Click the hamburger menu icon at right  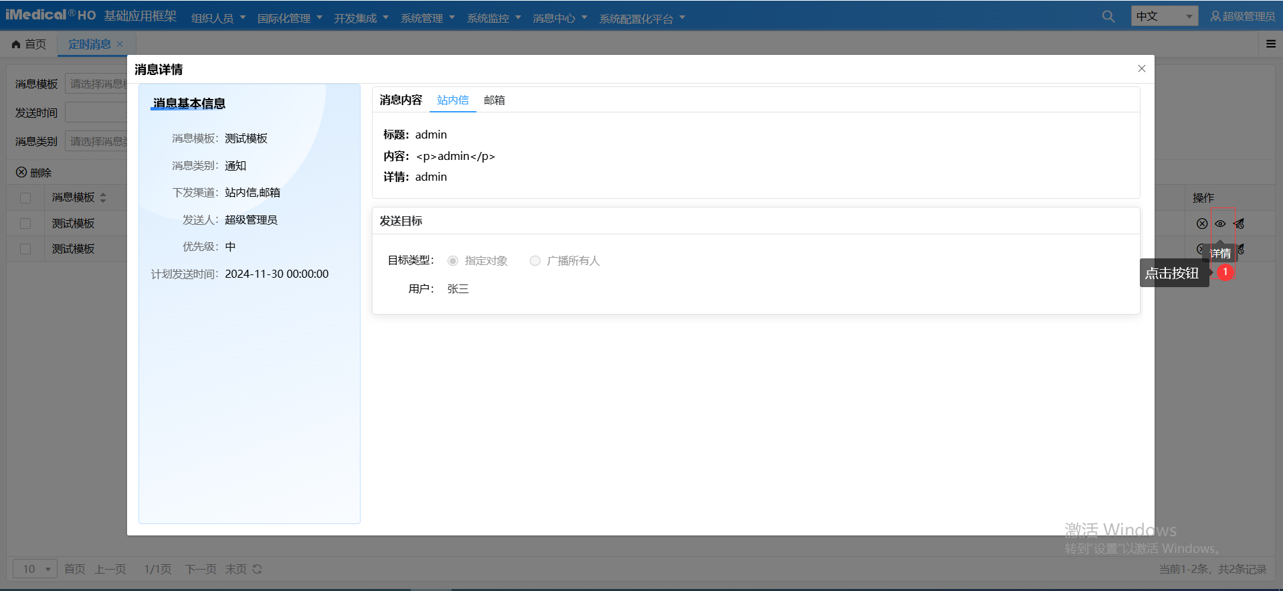click(x=1270, y=44)
